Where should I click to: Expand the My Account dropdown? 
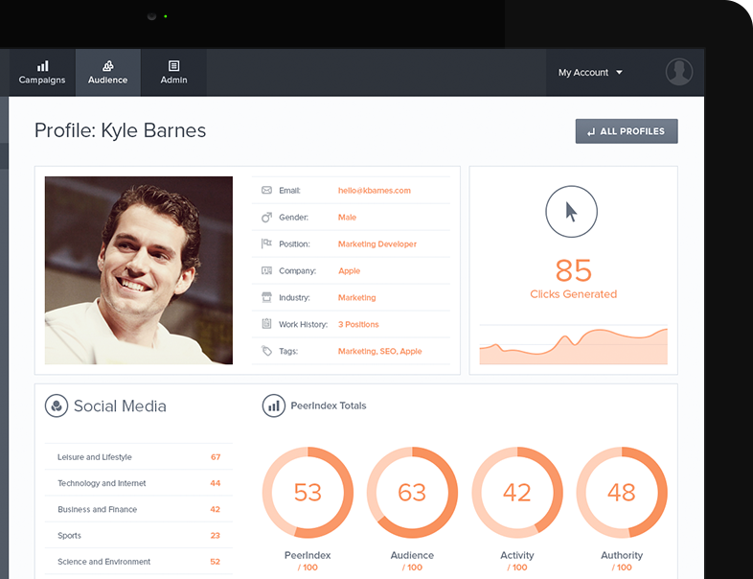[590, 73]
